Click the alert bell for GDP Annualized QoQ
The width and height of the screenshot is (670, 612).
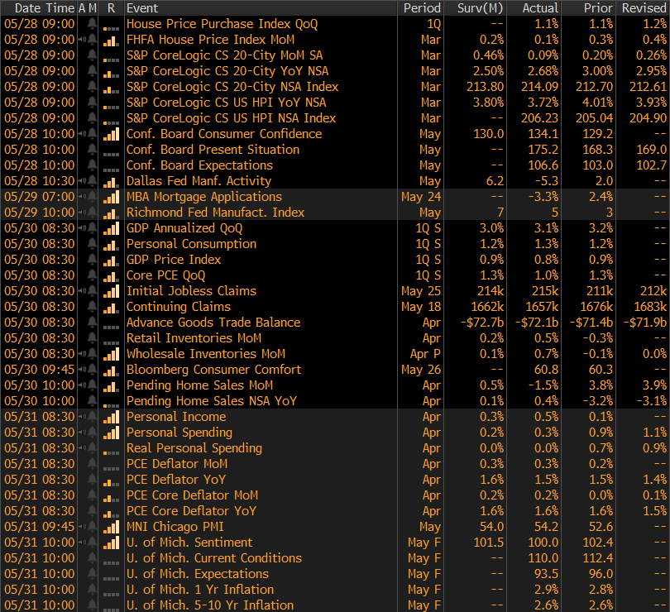point(92,228)
